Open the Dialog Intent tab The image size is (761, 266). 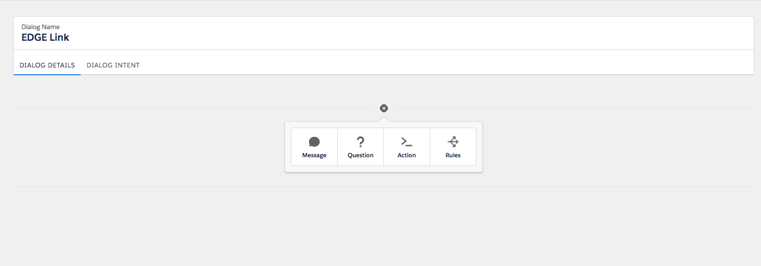(x=113, y=65)
